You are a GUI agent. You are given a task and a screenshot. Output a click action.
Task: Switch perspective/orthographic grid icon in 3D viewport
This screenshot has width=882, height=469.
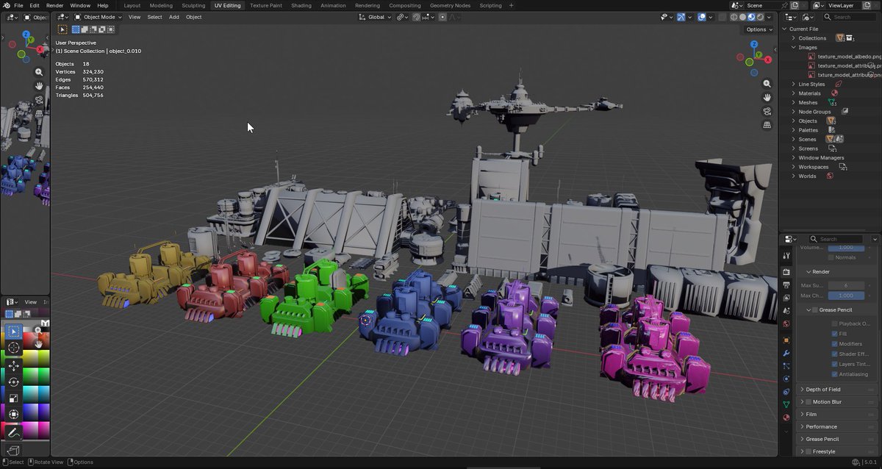(767, 125)
